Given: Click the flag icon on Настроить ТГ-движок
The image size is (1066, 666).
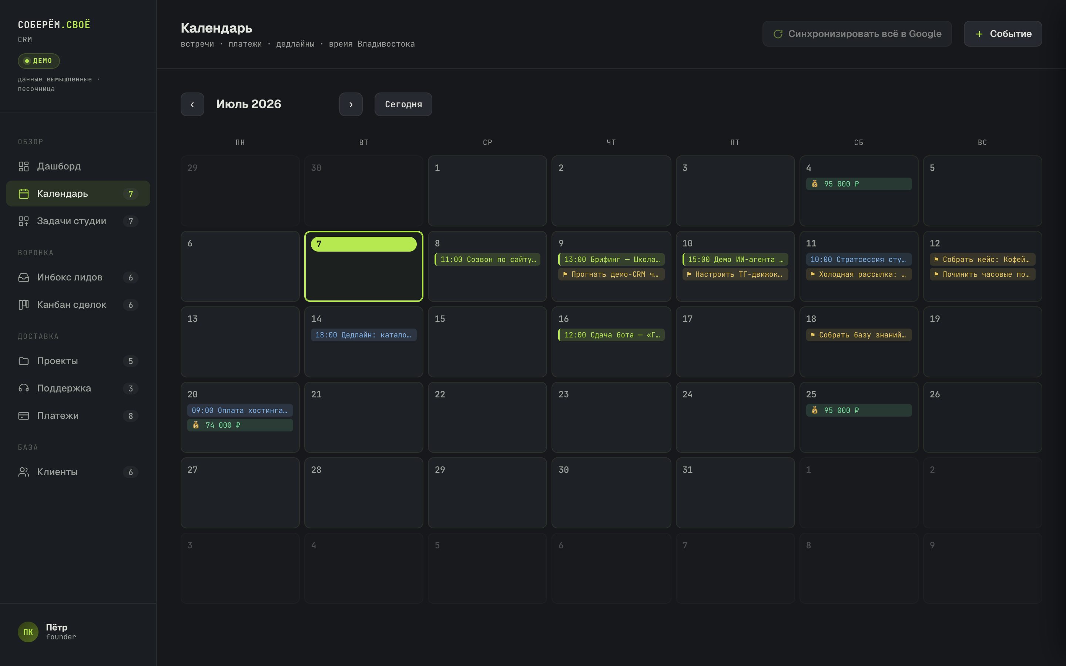Looking at the screenshot, I should 689,275.
